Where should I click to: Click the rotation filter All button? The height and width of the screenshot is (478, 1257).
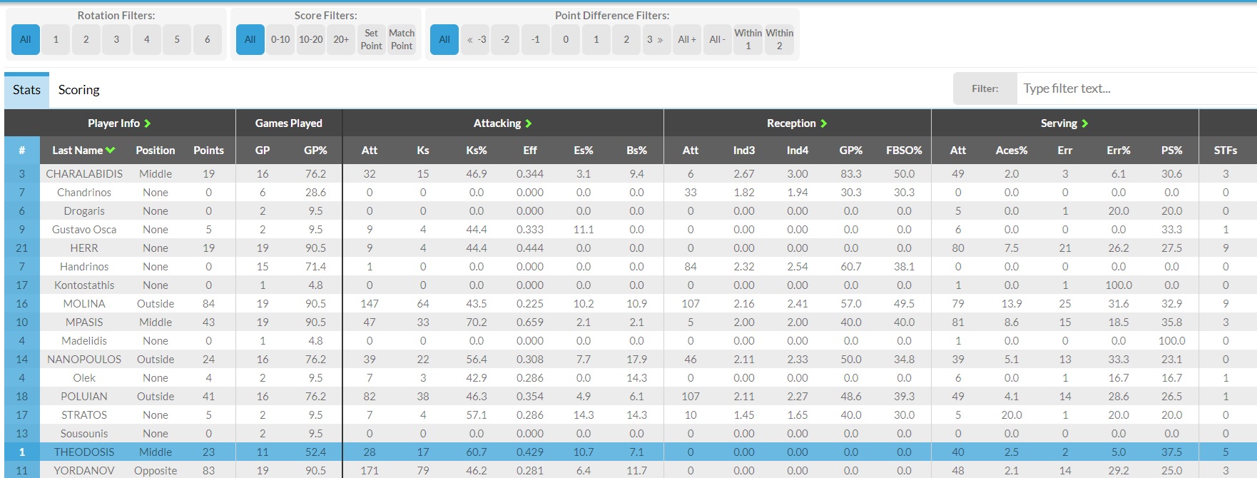26,39
